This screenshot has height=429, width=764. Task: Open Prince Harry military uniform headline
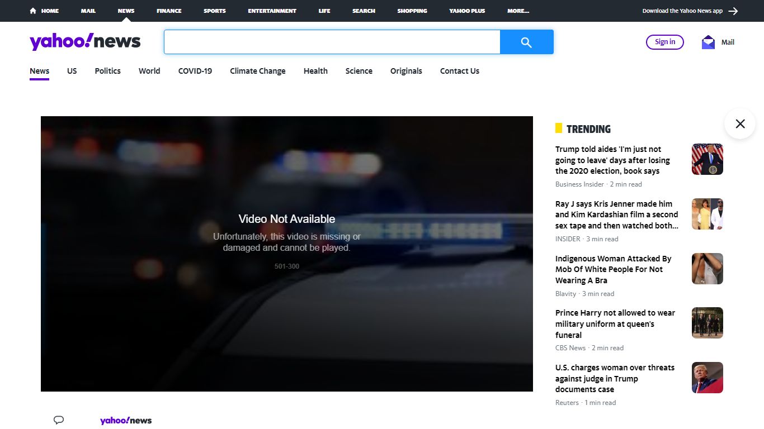(615, 324)
